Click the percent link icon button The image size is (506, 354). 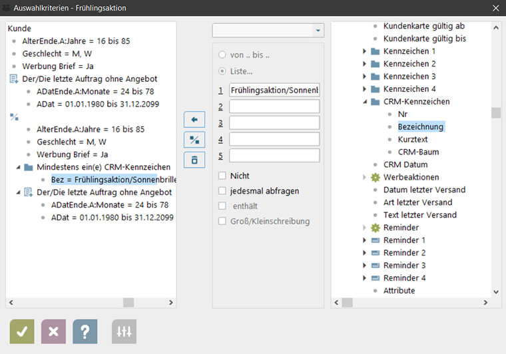[194, 140]
